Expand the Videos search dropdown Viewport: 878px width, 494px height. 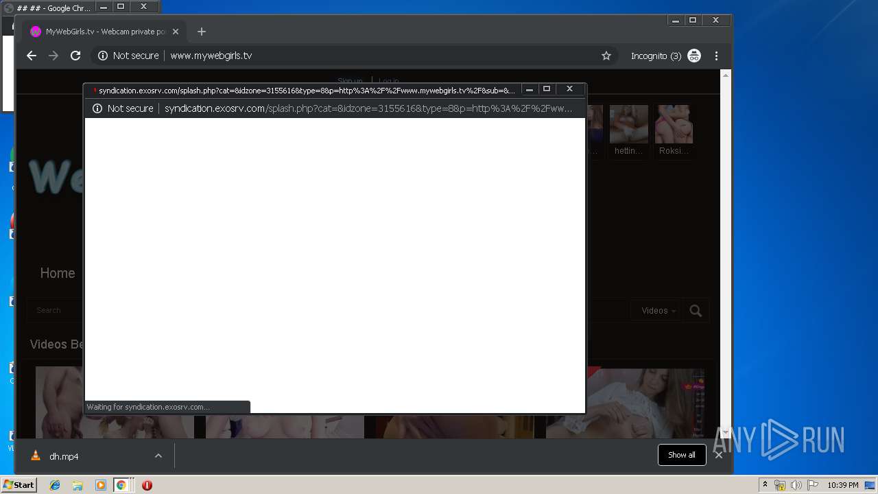coord(658,311)
